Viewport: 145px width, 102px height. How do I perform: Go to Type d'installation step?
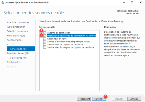pyautogui.click(x=16, y=27)
